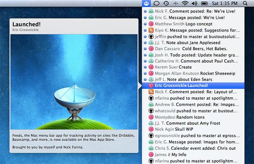
Task: Click the Dribbble icon beside James My Info
Action: (151, 155)
